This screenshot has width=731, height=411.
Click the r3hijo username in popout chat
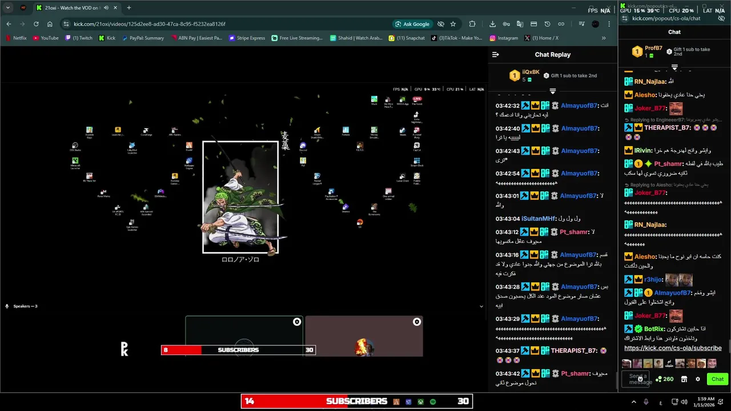653,280
